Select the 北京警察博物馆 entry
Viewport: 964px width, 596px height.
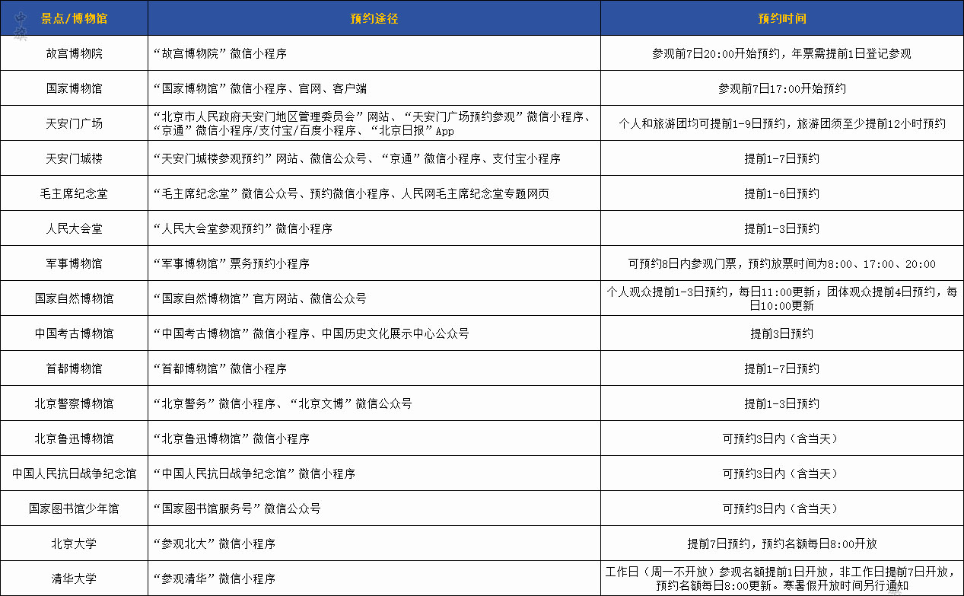(73, 403)
